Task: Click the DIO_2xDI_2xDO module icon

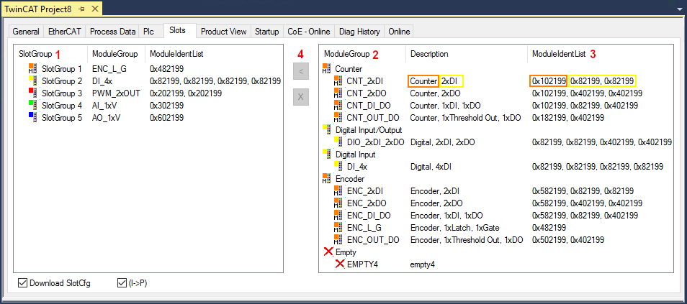Action: coord(338,142)
